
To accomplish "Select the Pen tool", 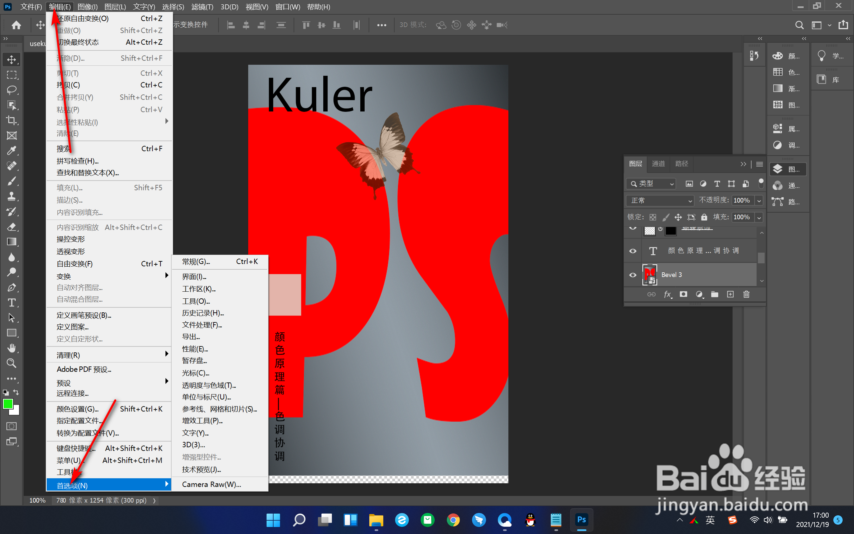I will point(12,287).
